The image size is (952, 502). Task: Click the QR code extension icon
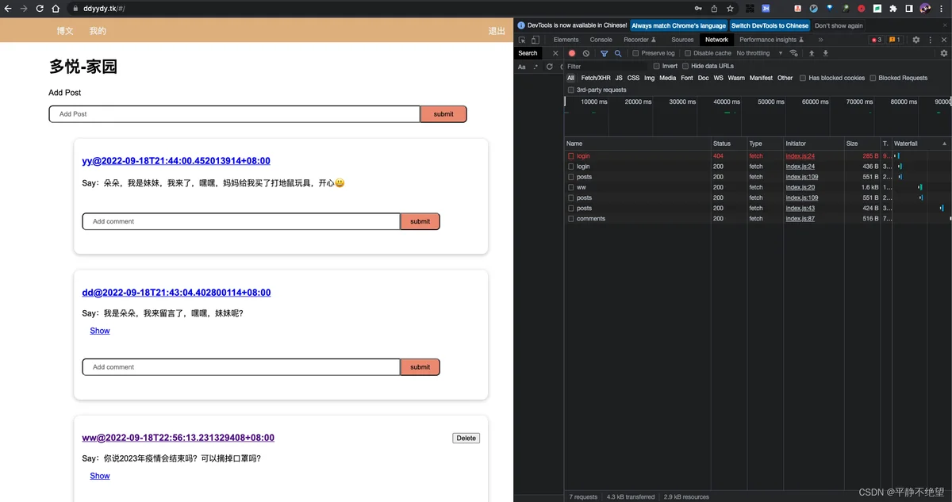click(750, 9)
